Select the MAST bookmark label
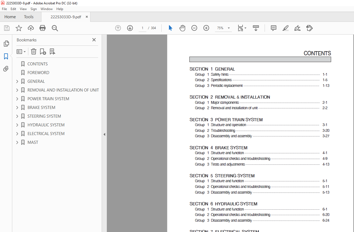The width and height of the screenshot is (354, 232). 33,142
